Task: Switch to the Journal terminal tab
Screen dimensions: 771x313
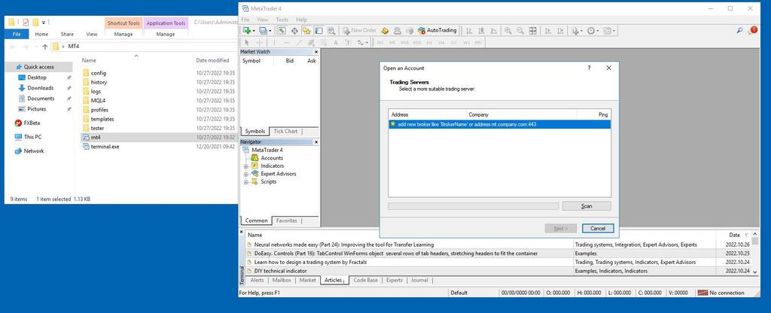Action: pos(419,280)
